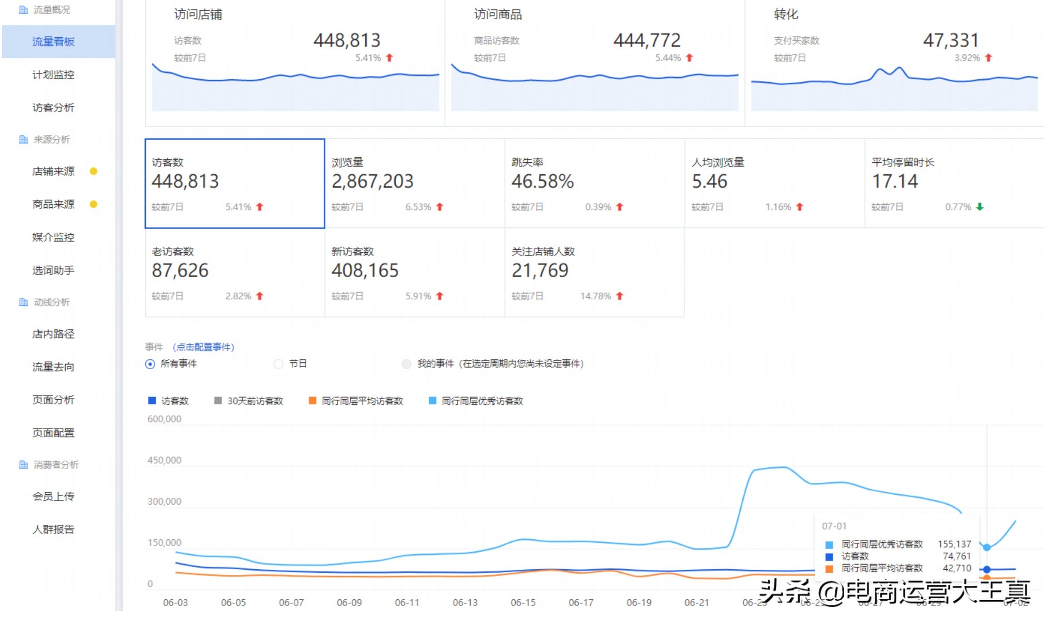Select the 浏览量 metric card
The height and width of the screenshot is (623, 1049).
click(414, 183)
